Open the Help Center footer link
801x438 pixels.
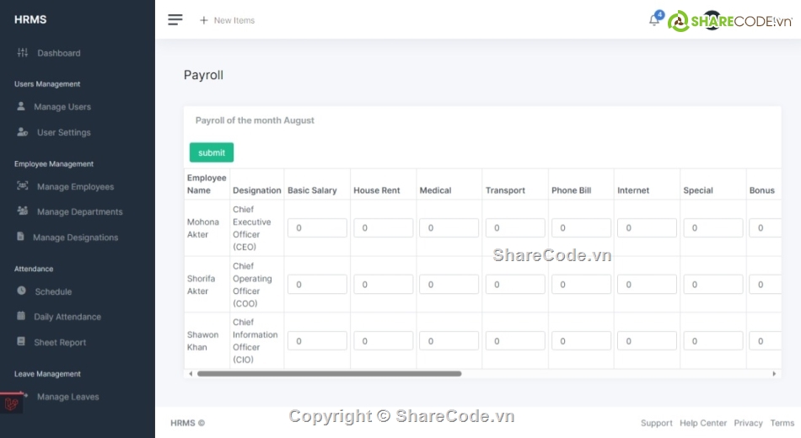click(x=702, y=423)
